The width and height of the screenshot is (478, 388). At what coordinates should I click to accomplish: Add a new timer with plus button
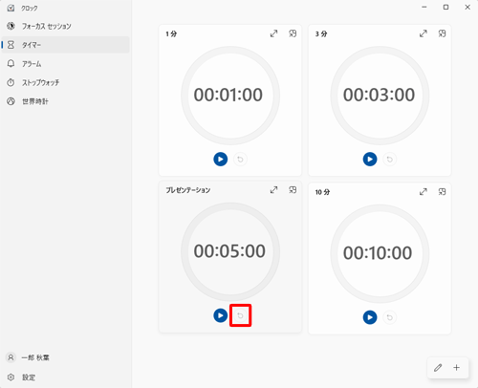[x=457, y=368]
